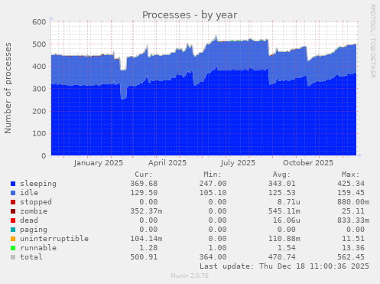Click the paging legend color swatch
Image resolution: width=380 pixels, height=284 pixels.
tap(13, 230)
